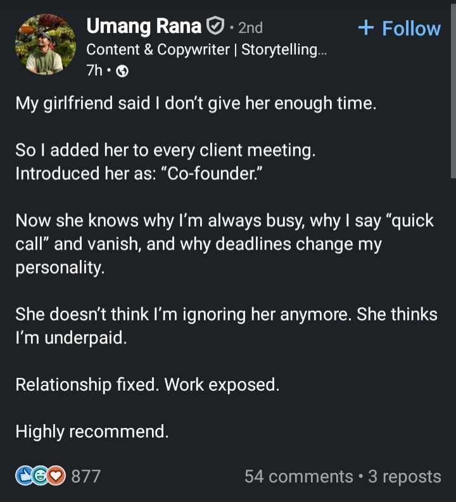This screenshot has height=502, width=456.
Task: Open the Umang Rana profile name link
Action: point(144,27)
